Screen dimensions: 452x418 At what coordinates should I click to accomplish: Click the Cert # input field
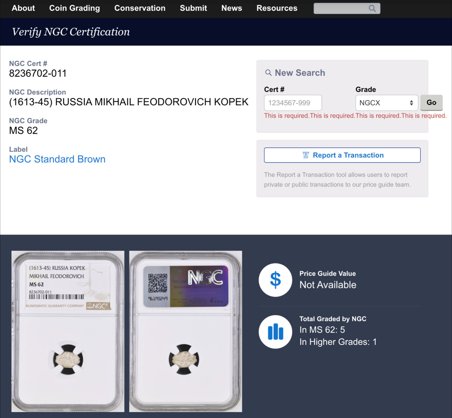click(x=293, y=103)
